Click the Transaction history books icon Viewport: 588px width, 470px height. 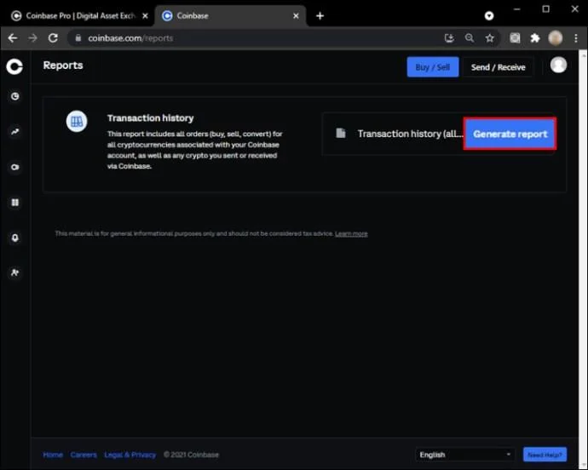[x=77, y=121]
